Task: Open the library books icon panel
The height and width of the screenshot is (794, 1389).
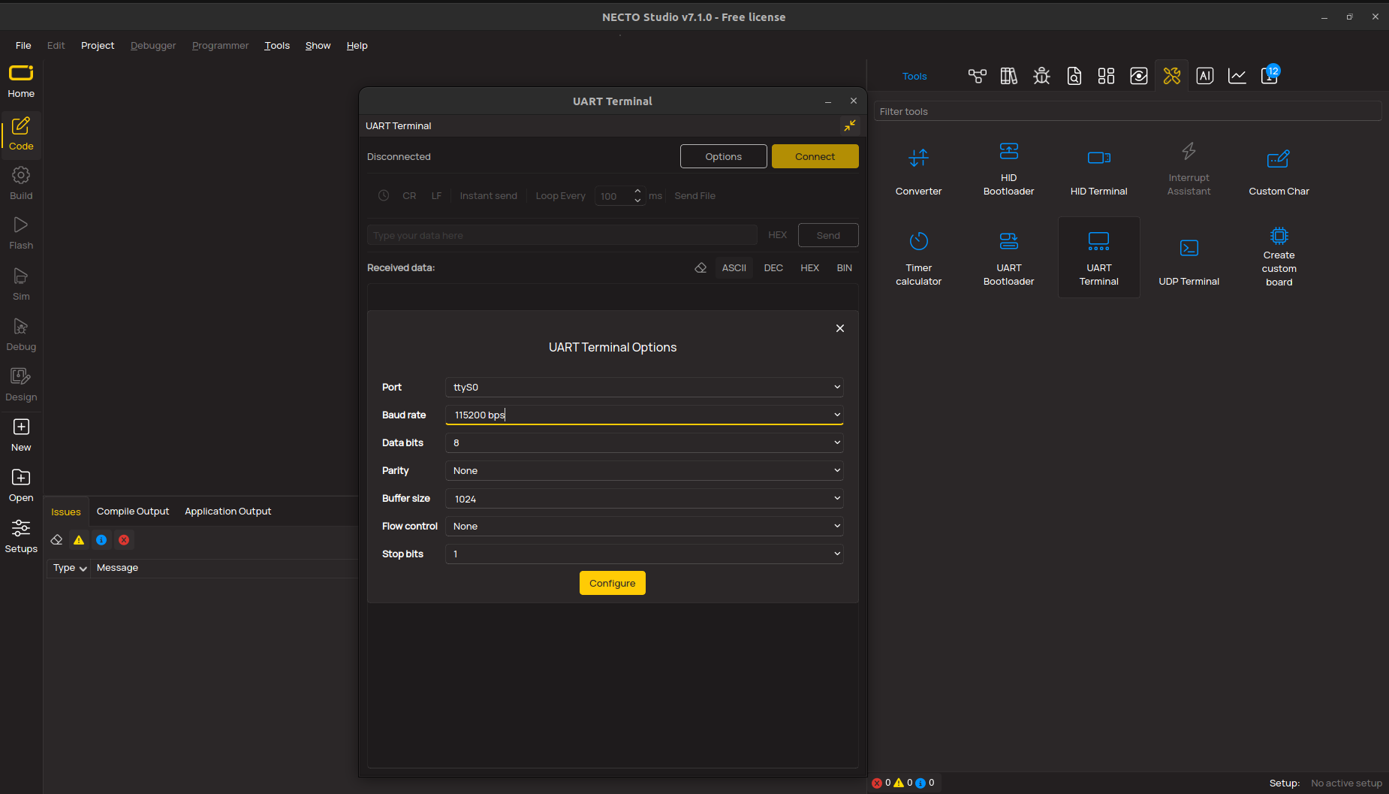Action: click(1009, 76)
